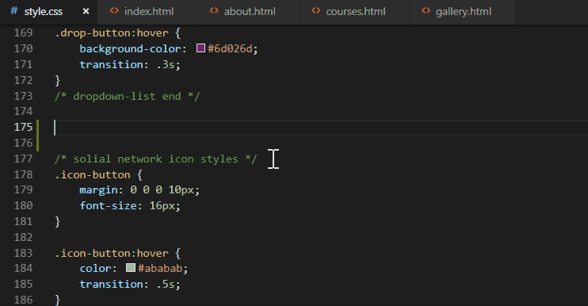The height and width of the screenshot is (306, 588).
Task: Click the closing brace on line 181
Action: click(57, 222)
